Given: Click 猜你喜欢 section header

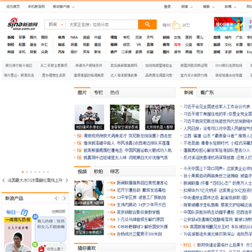Looking at the screenshot, I should pyautogui.click(x=87, y=248).
